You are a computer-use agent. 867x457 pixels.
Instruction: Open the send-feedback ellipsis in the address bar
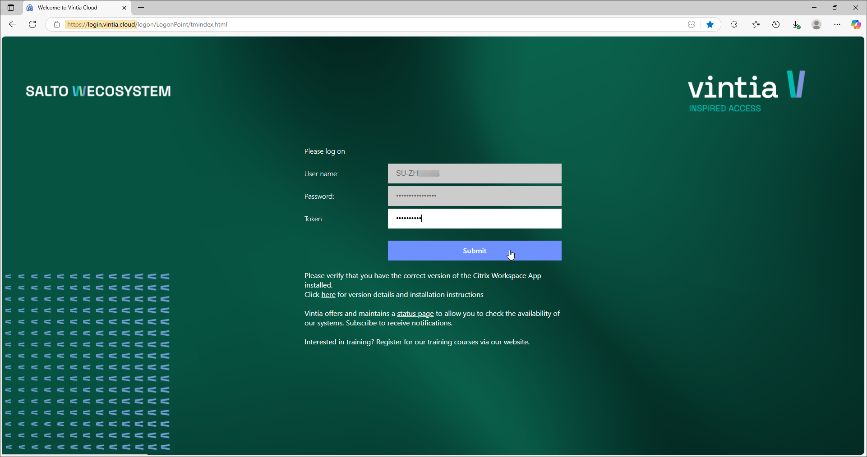tap(692, 24)
